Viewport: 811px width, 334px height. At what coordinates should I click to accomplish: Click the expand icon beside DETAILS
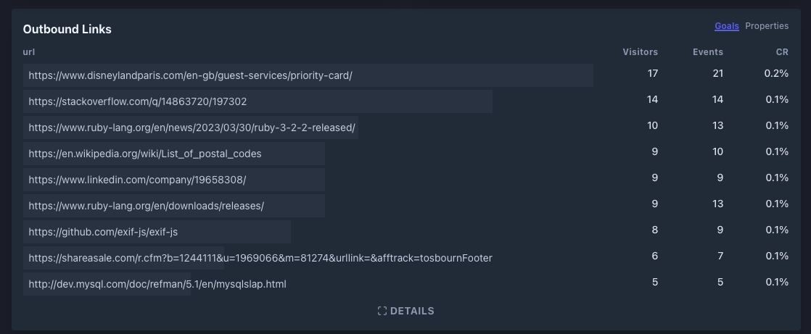pyautogui.click(x=382, y=311)
